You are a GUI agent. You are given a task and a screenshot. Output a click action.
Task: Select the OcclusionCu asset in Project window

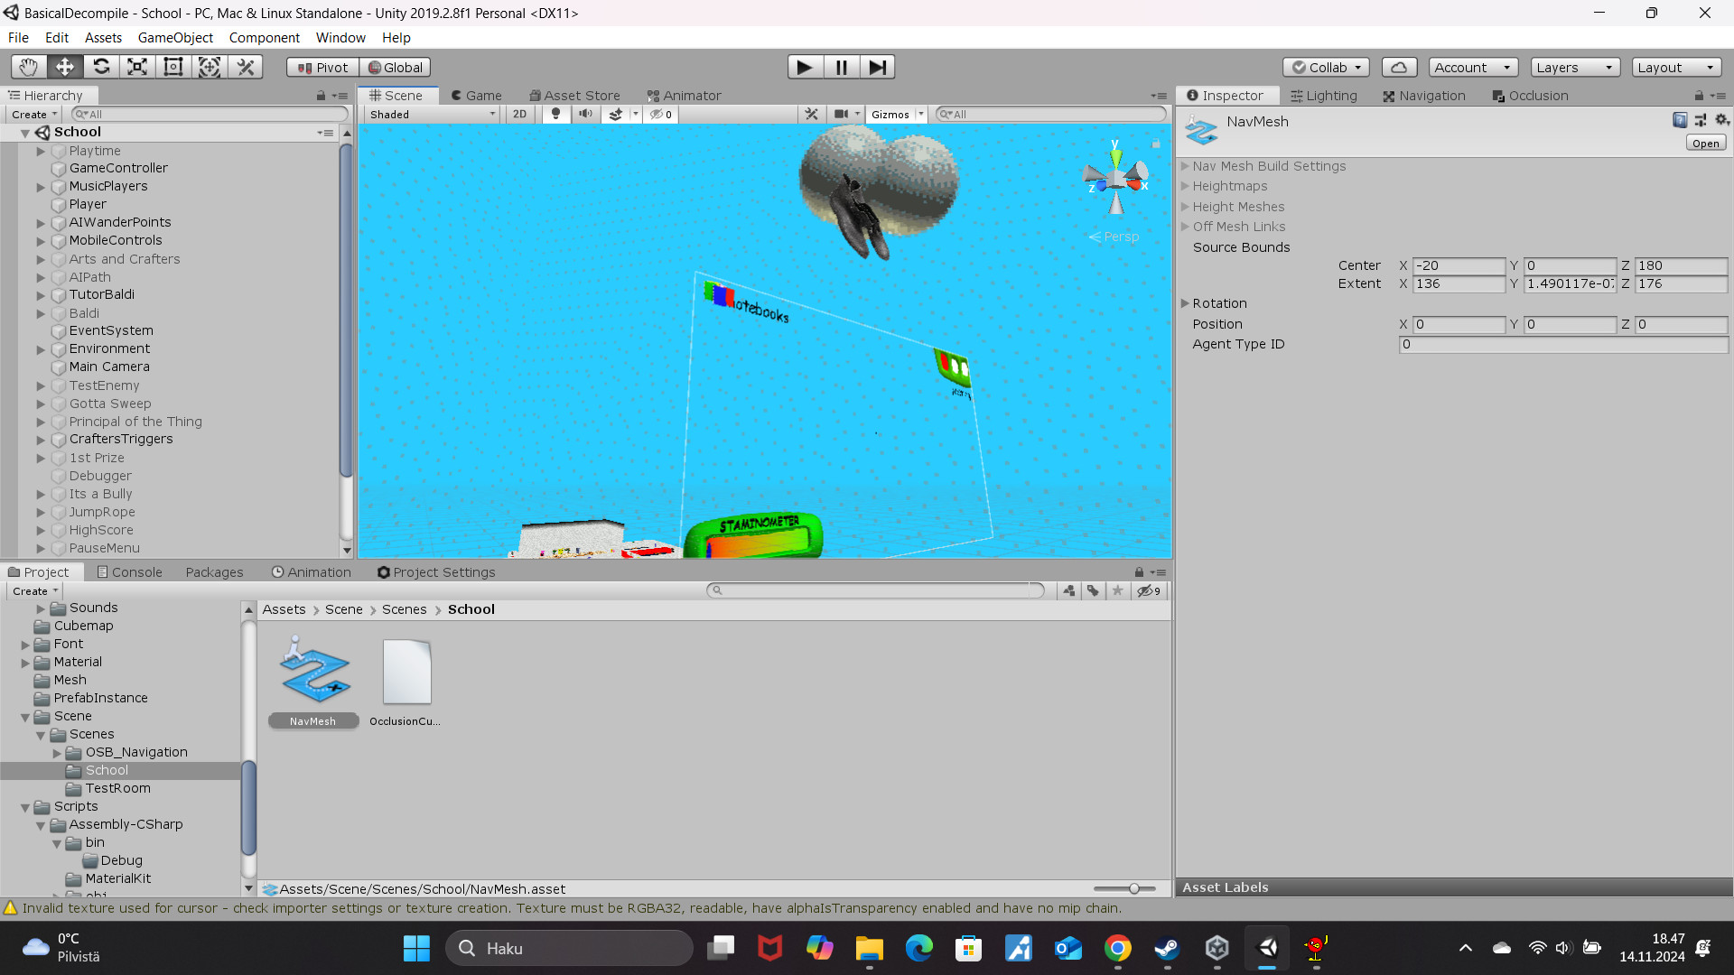406,673
